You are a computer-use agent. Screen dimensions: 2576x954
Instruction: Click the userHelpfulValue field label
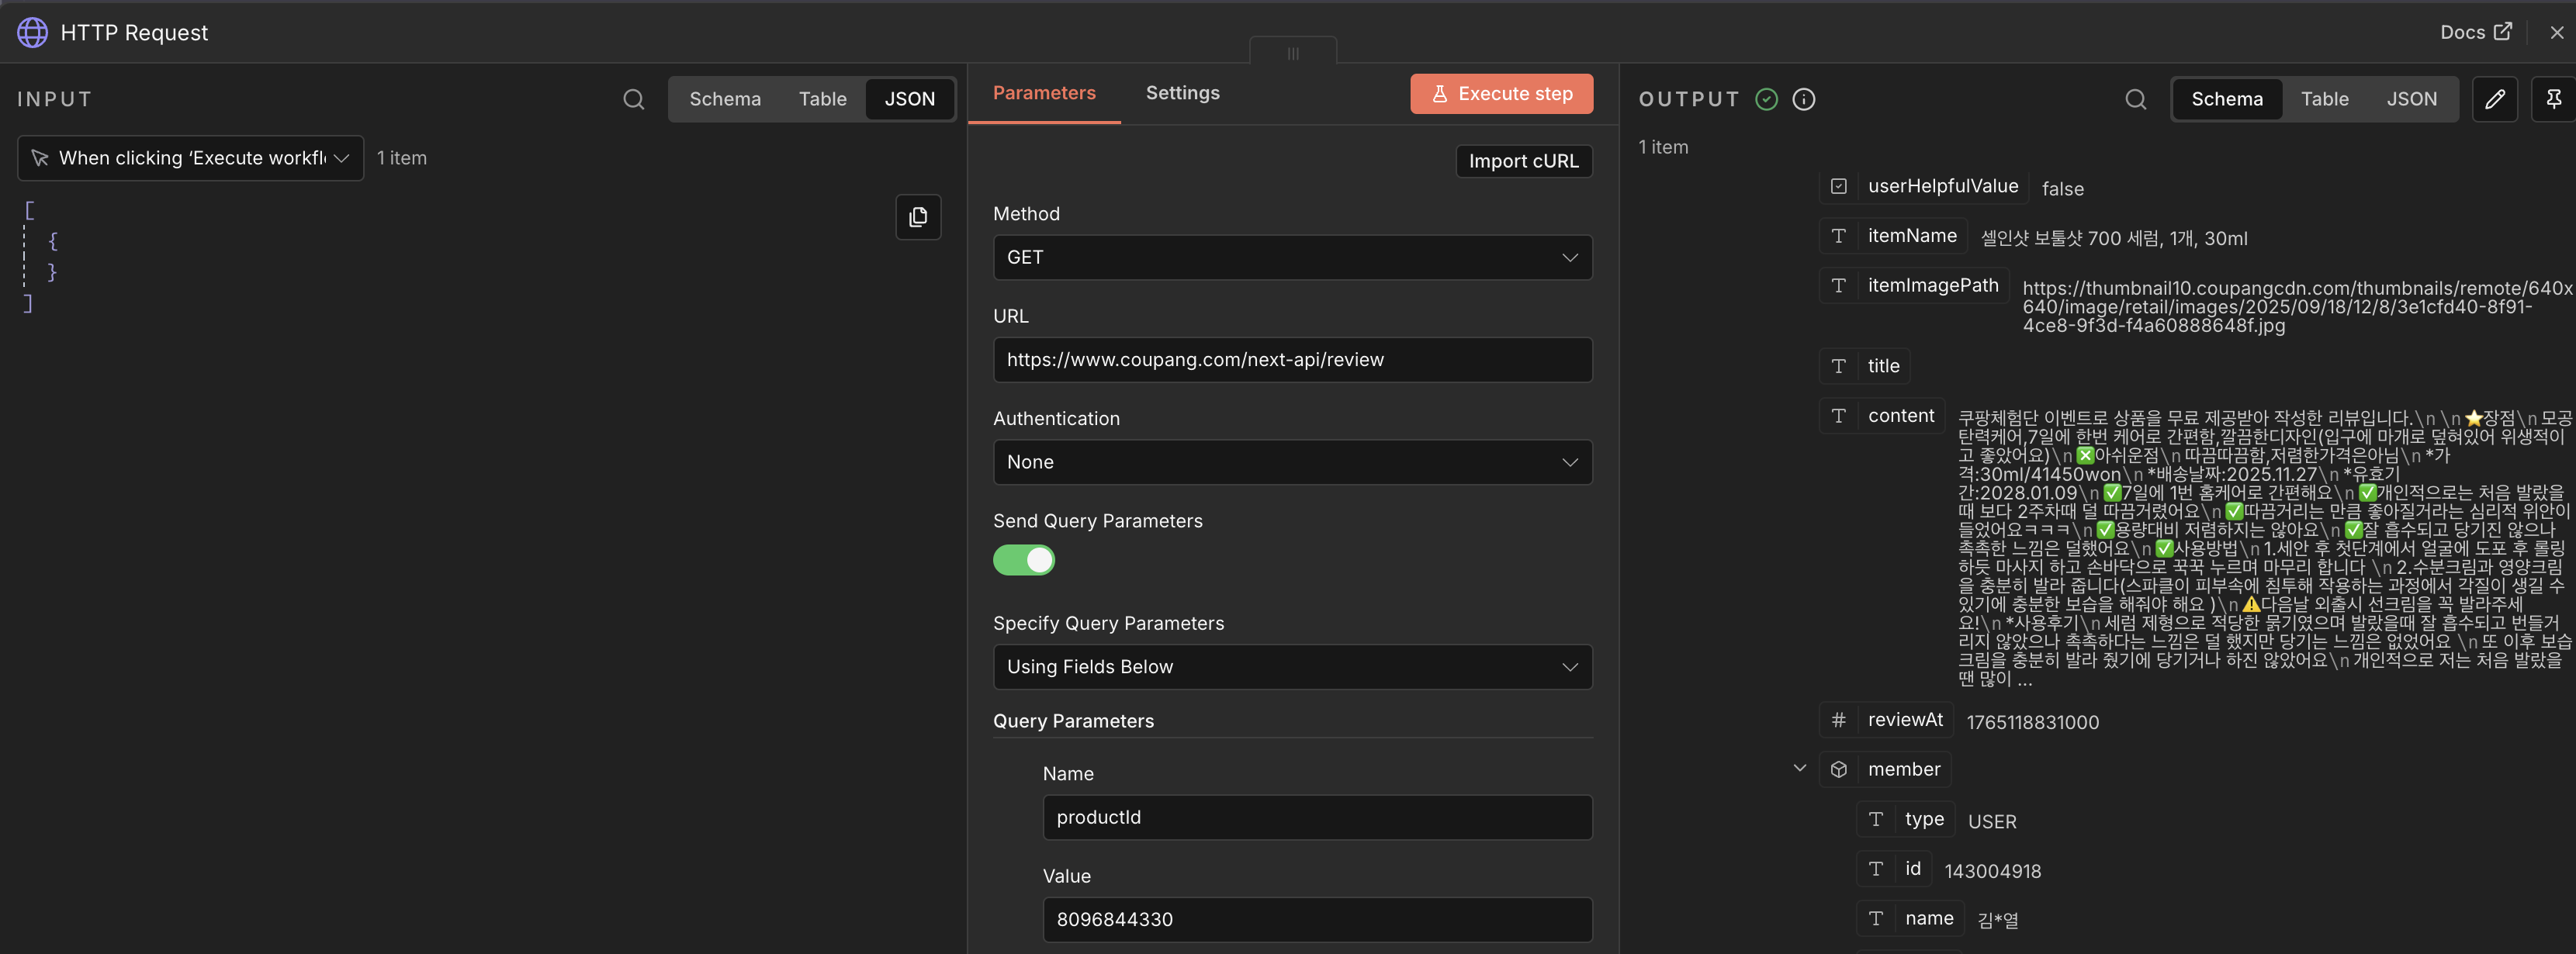(1942, 186)
